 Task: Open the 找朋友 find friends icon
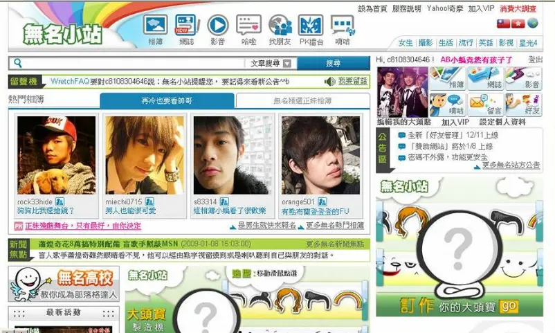(x=280, y=26)
